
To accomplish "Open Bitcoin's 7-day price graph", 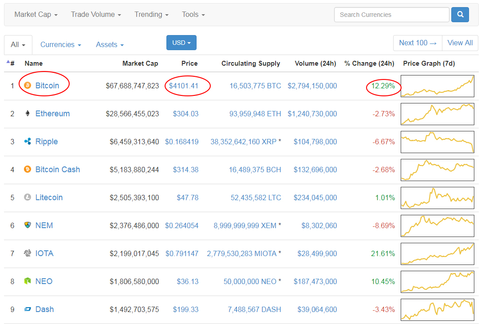I will [x=438, y=86].
